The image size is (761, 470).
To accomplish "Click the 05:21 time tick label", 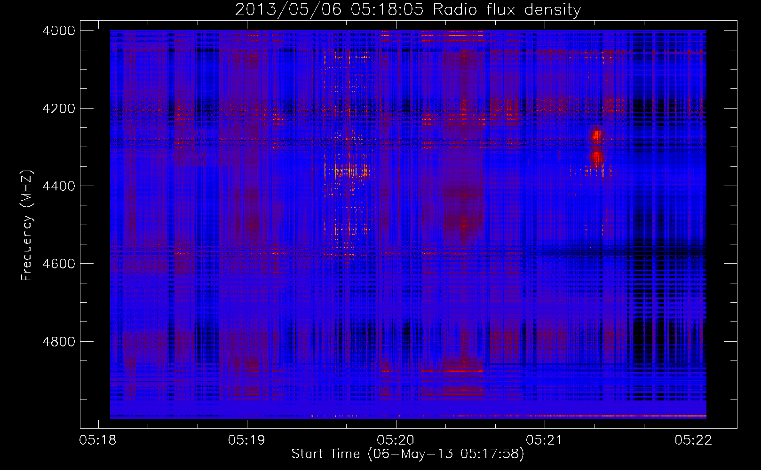I will tap(544, 440).
